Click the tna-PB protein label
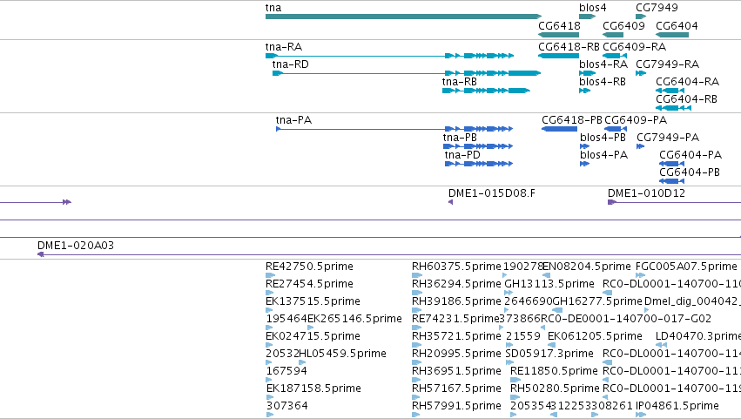Image resolution: width=741 pixels, height=419 pixels. point(460,138)
